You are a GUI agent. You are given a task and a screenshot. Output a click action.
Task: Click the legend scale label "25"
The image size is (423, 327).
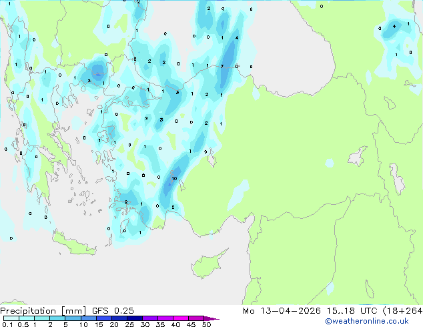click(x=129, y=324)
